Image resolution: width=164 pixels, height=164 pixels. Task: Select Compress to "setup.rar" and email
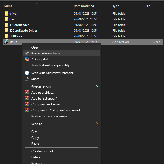[x=61, y=110]
